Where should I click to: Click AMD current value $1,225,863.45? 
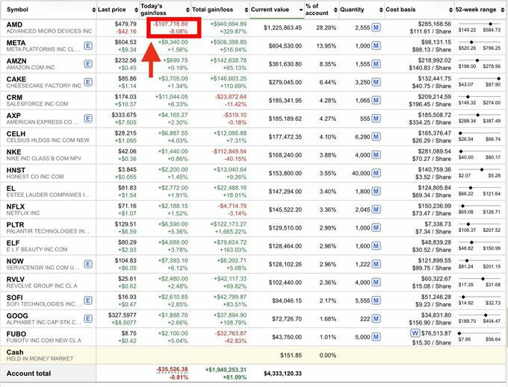282,28
